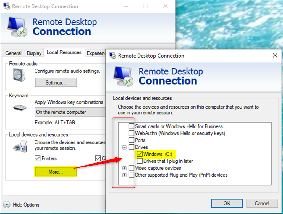Switch to the General tab
This screenshot has height=214, width=283.
click(x=13, y=53)
